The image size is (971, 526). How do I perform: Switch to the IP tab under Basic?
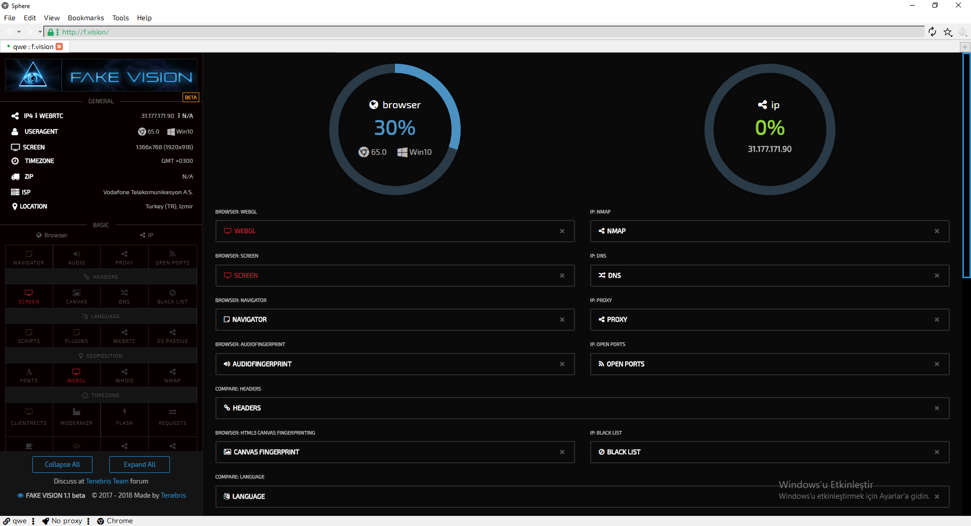point(147,235)
